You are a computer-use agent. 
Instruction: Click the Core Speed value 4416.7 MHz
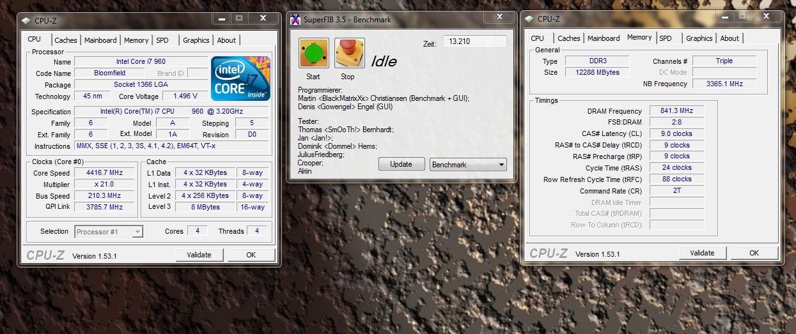click(x=103, y=173)
